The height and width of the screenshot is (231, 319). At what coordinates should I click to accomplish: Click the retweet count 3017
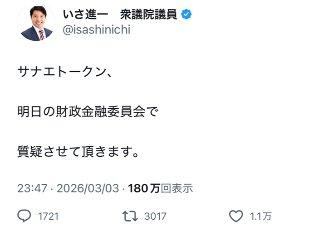tap(155, 217)
